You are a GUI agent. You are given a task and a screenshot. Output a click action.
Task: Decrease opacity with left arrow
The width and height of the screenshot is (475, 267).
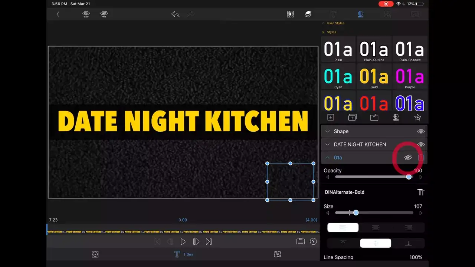tap(327, 177)
